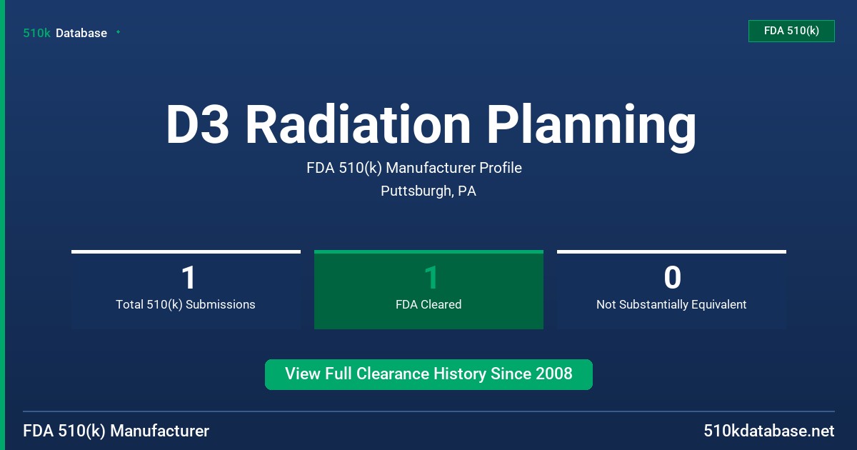The image size is (857, 450).
Task: Click the 510k Database logo text
Action: tap(65, 33)
